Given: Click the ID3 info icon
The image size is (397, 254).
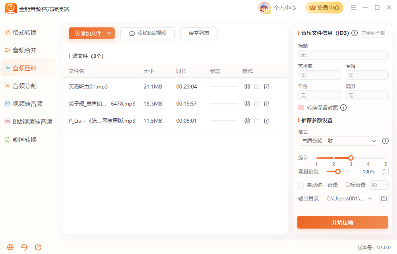Looking at the screenshot, I should (x=355, y=33).
